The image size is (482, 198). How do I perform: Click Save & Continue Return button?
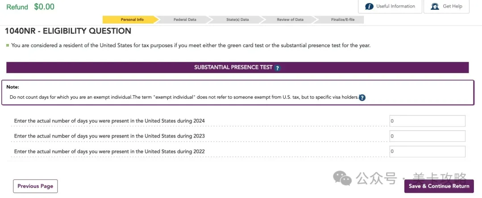pyautogui.click(x=439, y=186)
